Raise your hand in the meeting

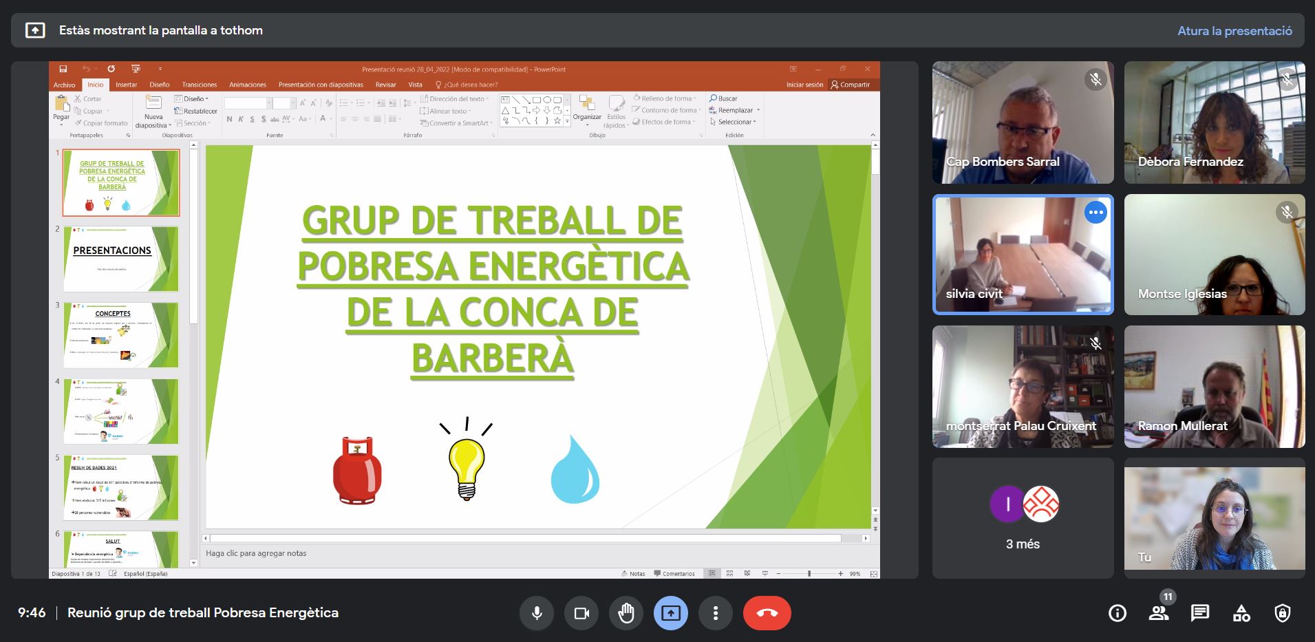pos(626,612)
